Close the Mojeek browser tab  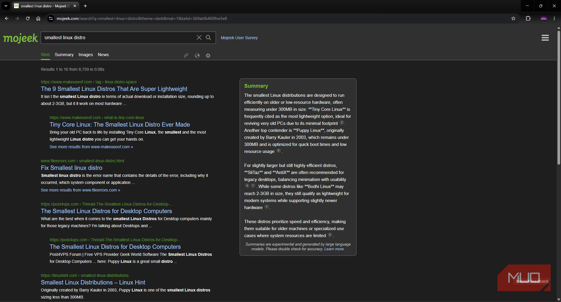coord(75,6)
